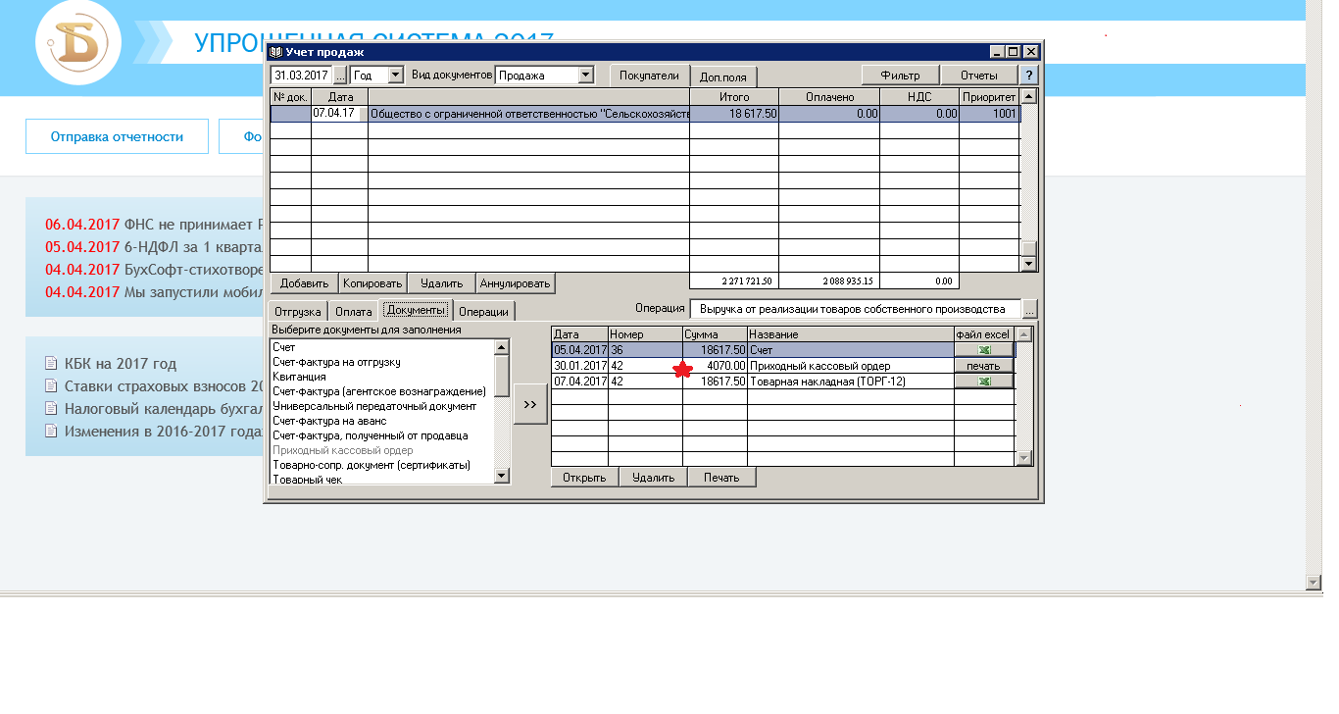Click печать button for Приходный кассовый ордер

coord(984,366)
